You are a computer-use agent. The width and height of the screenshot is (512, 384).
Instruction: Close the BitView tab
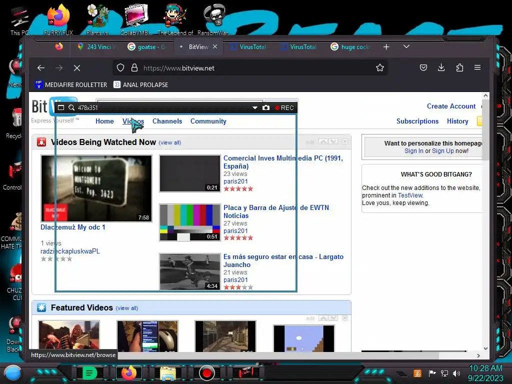(x=215, y=46)
